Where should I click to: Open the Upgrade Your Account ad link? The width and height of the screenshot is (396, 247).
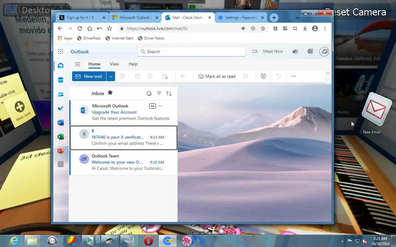(x=114, y=112)
